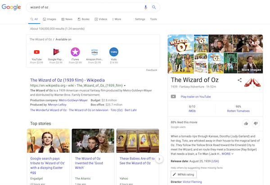Open the More search categories menu
Image resolution: width=270 pixels, height=185 pixels.
[x=117, y=19]
